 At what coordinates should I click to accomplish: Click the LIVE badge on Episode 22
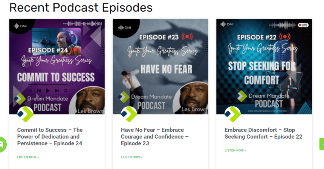pyautogui.click(x=303, y=25)
